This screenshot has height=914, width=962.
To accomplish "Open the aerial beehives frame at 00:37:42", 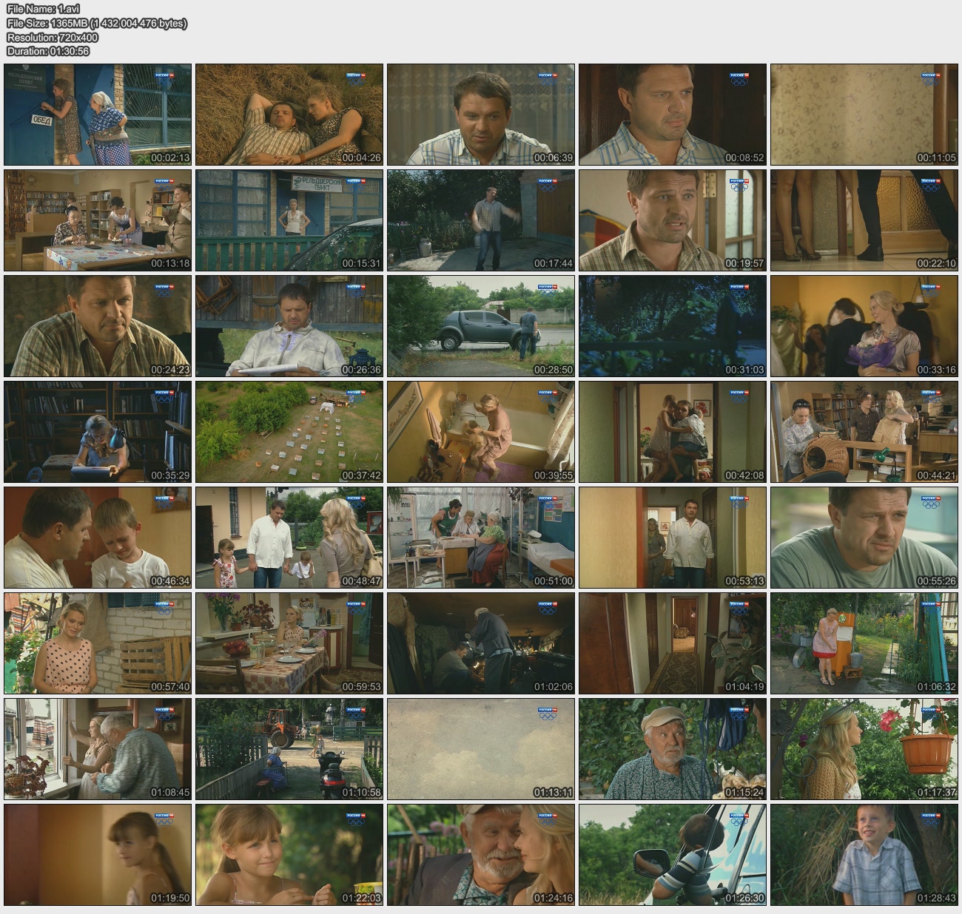I will (289, 432).
